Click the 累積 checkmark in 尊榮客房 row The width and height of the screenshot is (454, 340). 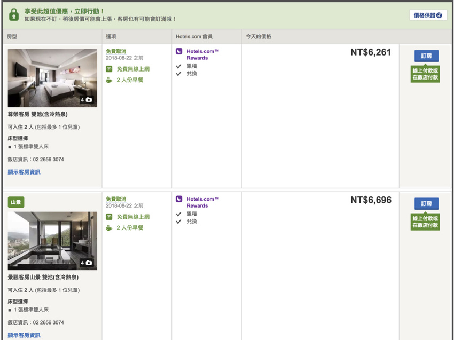coord(179,66)
